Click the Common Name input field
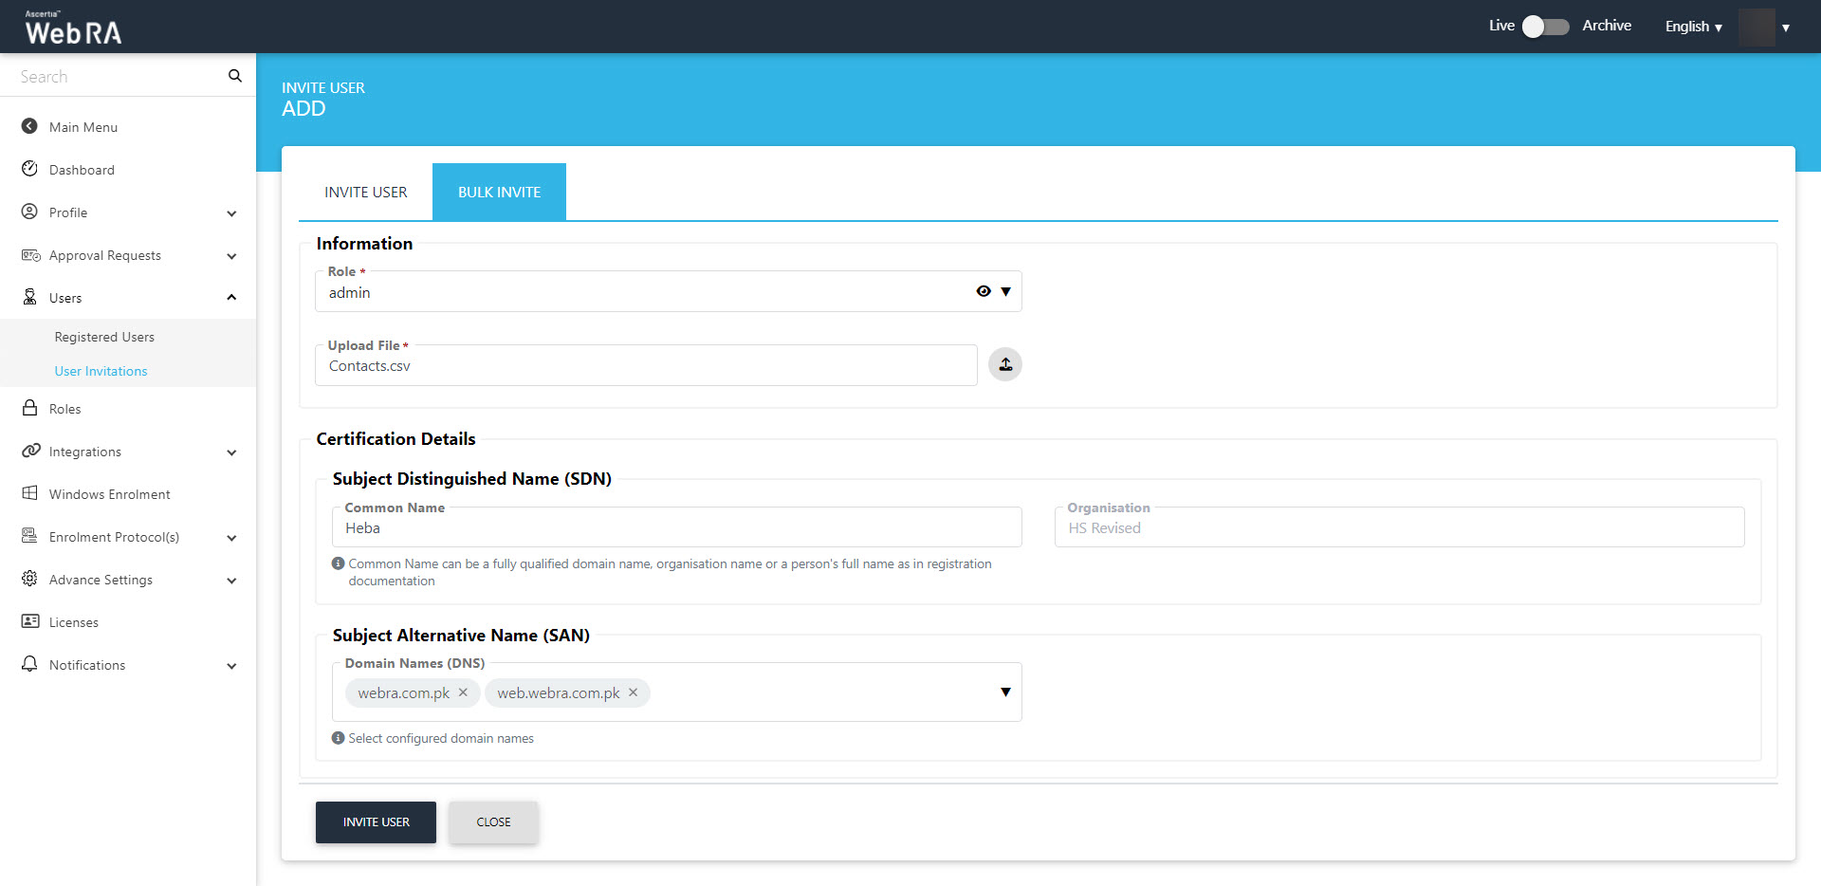This screenshot has height=886, width=1821. point(676,528)
